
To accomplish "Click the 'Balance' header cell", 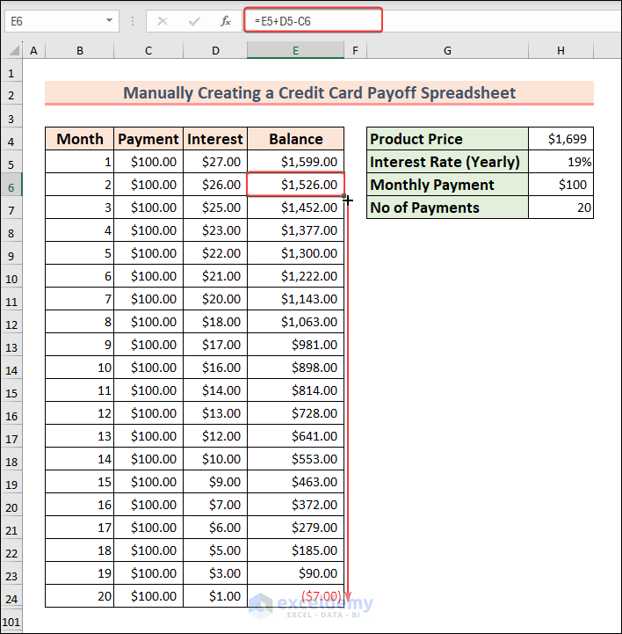I will [x=296, y=139].
